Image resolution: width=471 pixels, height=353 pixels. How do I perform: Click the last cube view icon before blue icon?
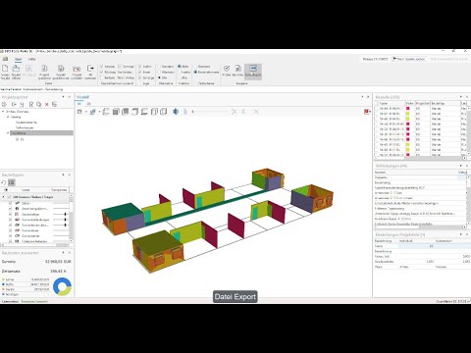point(164,112)
